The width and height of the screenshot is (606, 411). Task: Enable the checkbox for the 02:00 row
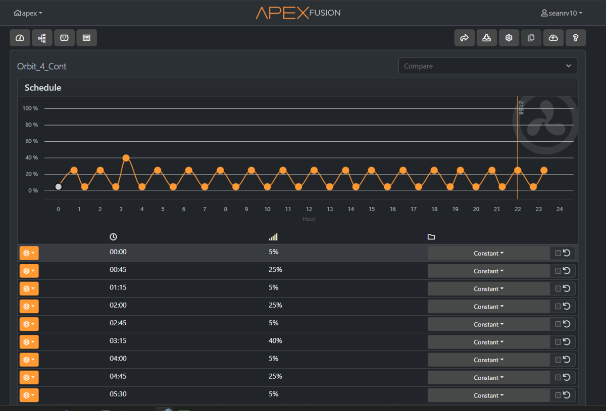(x=558, y=307)
